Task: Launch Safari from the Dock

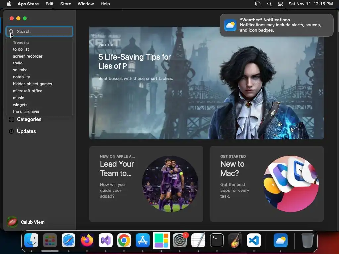Action: pyautogui.click(x=69, y=240)
